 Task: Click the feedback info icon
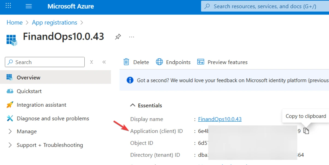130,80
